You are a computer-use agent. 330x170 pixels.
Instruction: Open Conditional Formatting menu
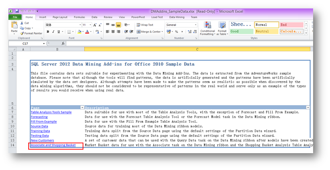[x=208, y=28]
